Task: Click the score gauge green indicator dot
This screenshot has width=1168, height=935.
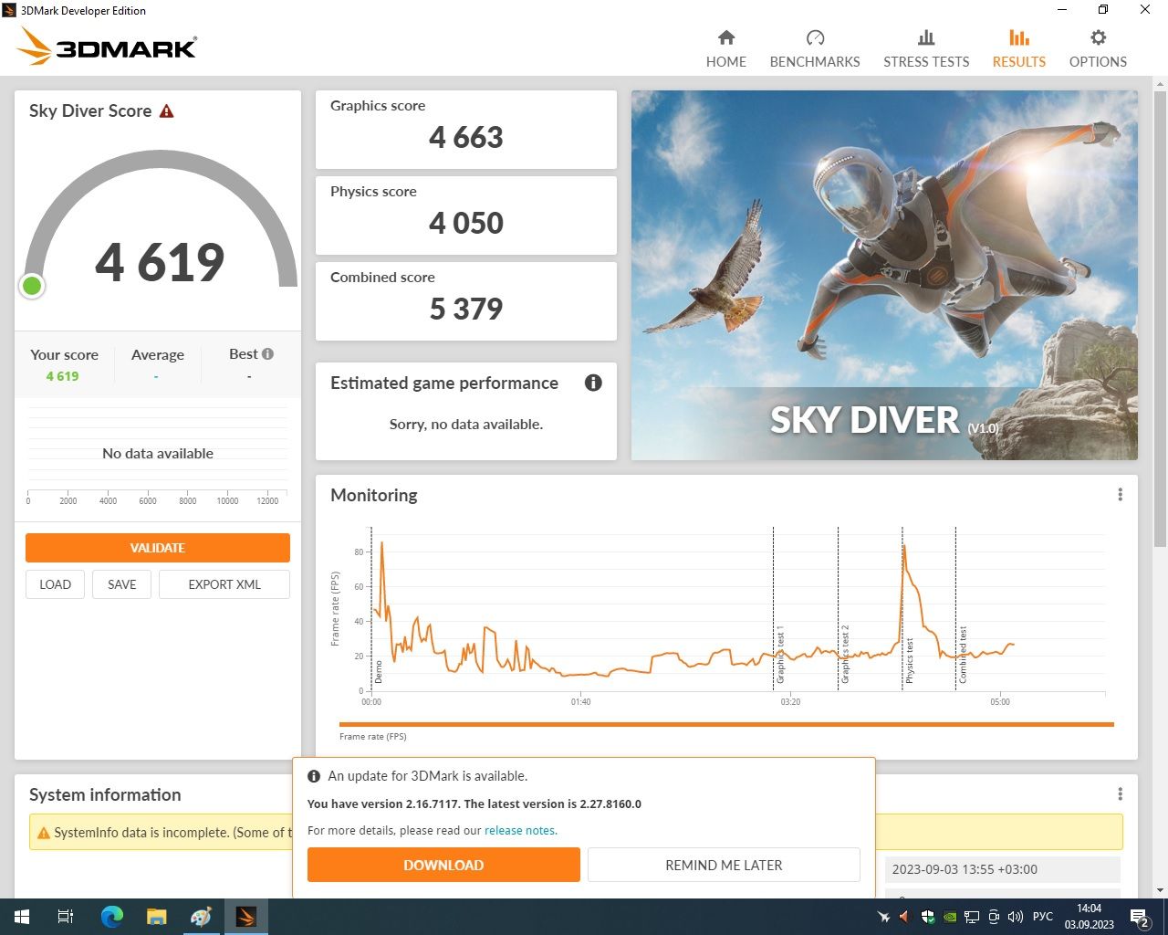Action: (x=32, y=287)
